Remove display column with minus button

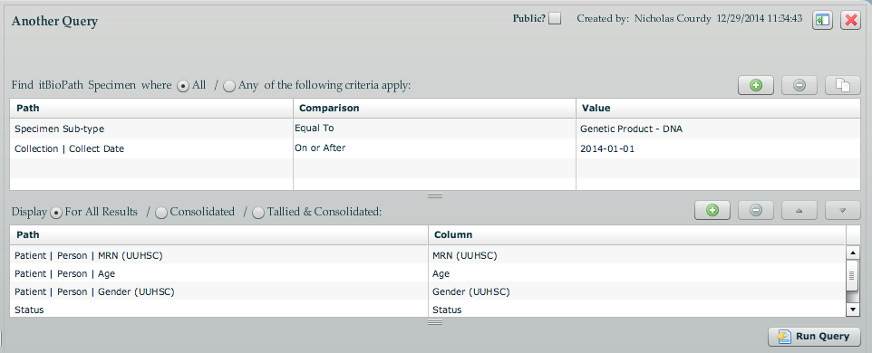click(755, 210)
